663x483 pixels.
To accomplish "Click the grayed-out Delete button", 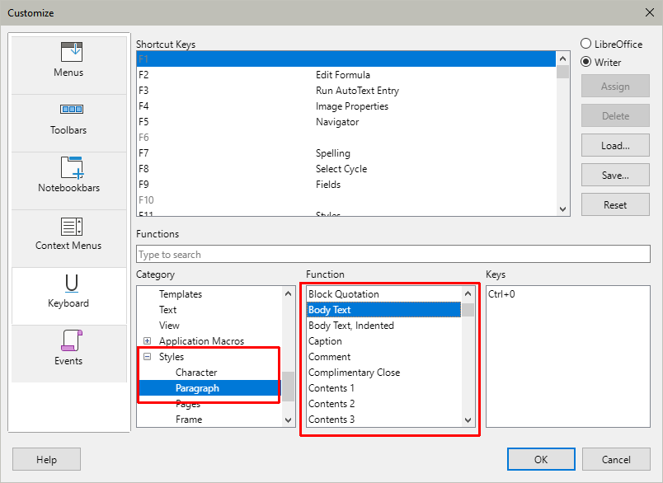I will coord(615,115).
